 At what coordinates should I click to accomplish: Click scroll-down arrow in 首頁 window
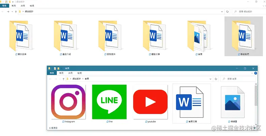tap(256, 125)
